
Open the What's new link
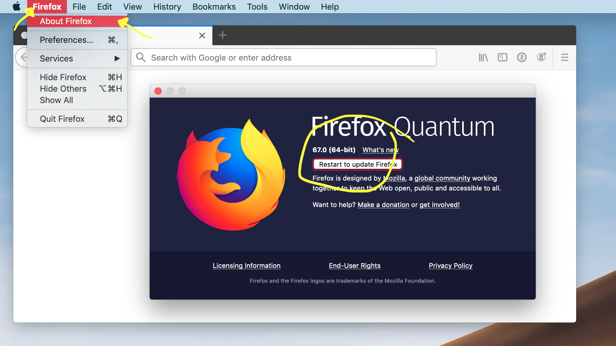[380, 150]
